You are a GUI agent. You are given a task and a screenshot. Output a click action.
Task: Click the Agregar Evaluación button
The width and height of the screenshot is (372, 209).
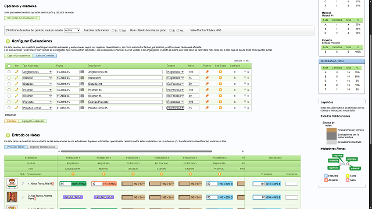pos(33,121)
